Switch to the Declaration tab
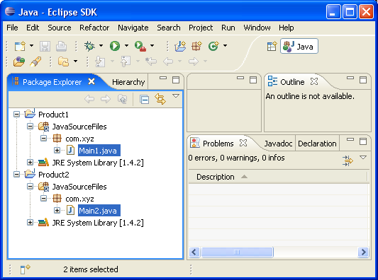This screenshot has height=280, width=378. click(x=317, y=144)
